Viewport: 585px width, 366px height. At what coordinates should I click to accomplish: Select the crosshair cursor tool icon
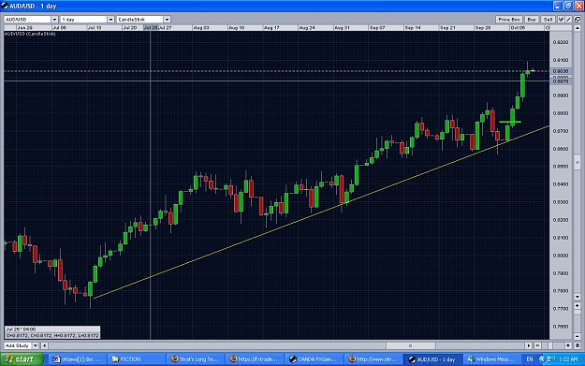coord(561,20)
